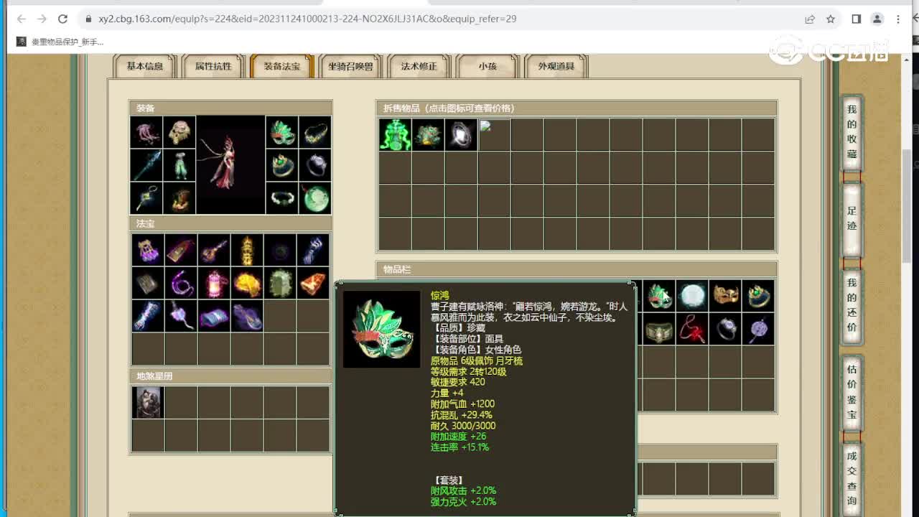The height and width of the screenshot is (517, 919).
Task: Click the purple whisk talisman in 法宝
Action: click(x=181, y=316)
